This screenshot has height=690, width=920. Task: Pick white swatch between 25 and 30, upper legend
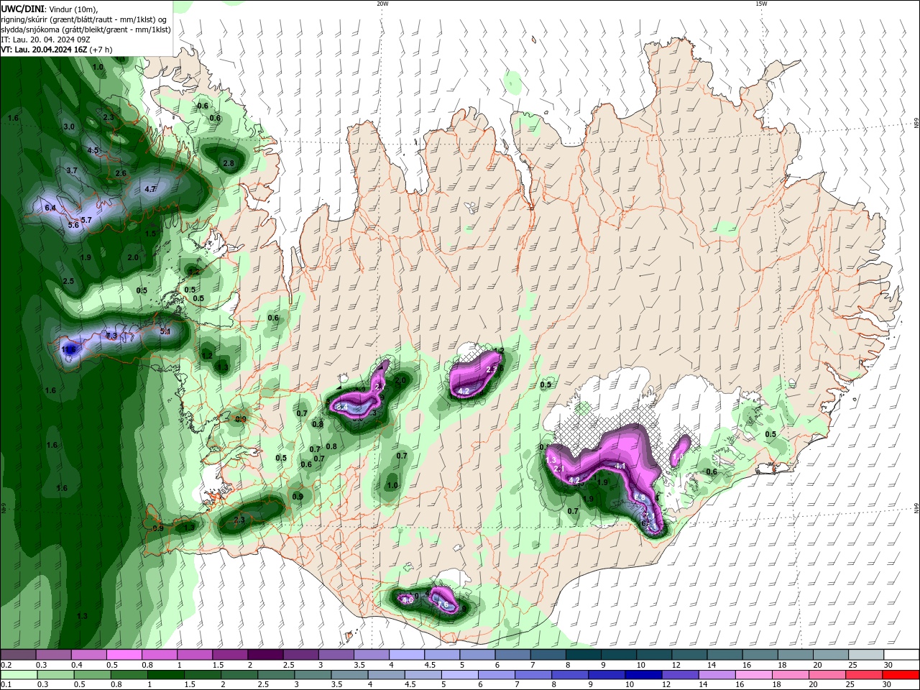point(866,655)
